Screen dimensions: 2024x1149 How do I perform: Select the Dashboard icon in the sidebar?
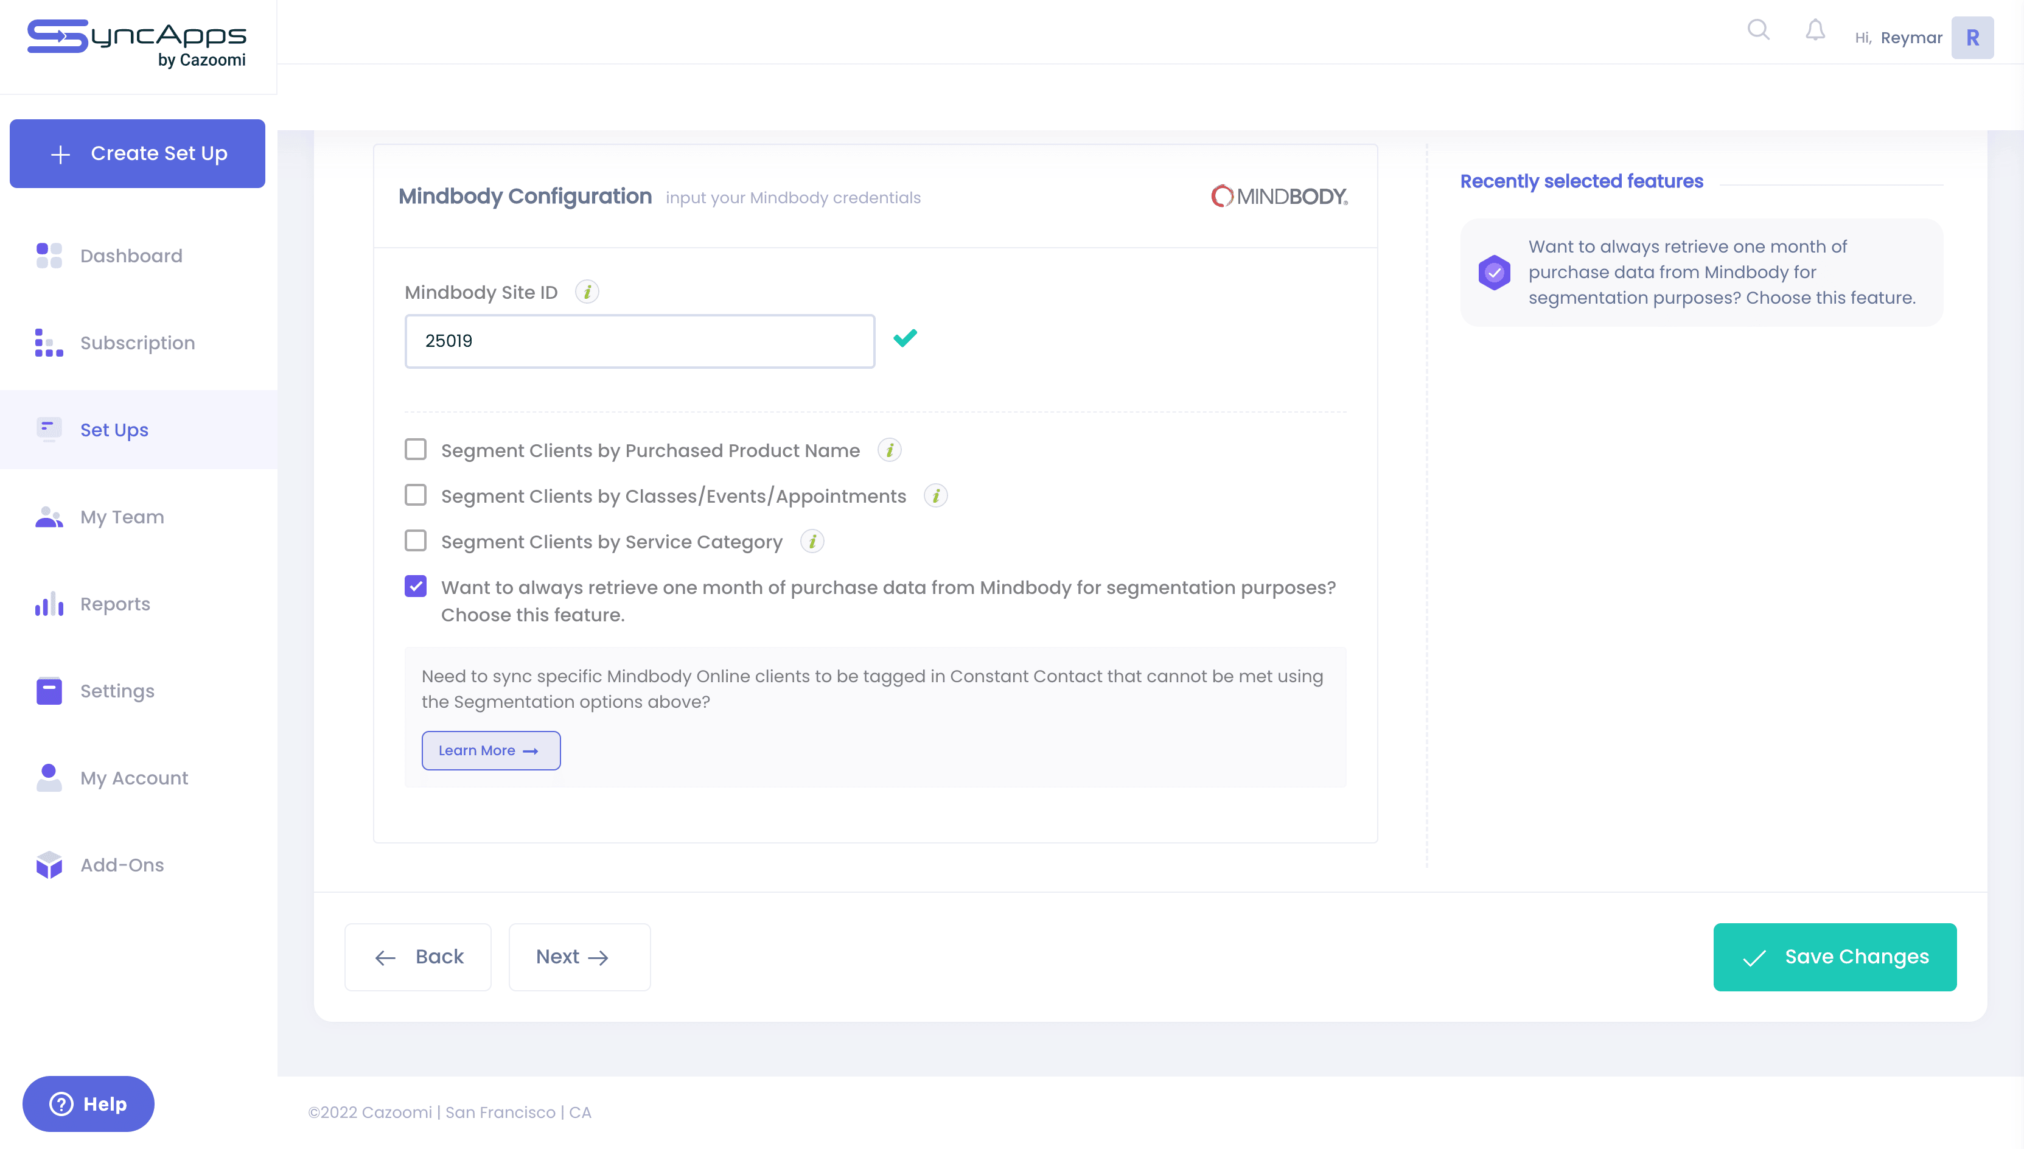click(x=48, y=256)
